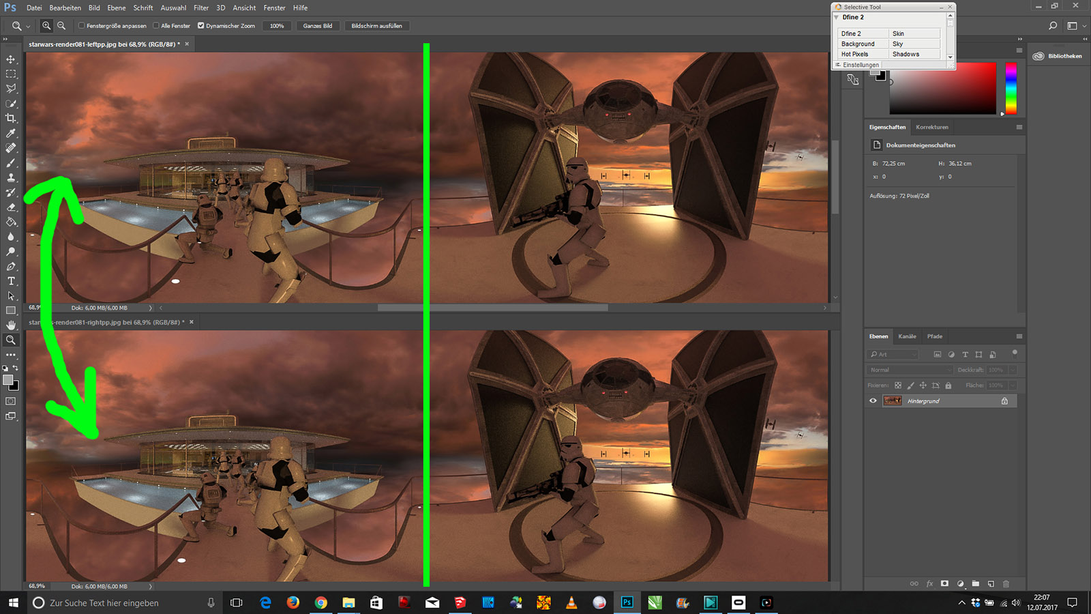Select the Paint Bucket tool
The height and width of the screenshot is (614, 1091).
coord(11,222)
